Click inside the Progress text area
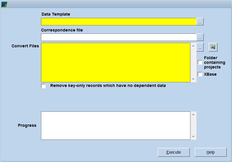 [116, 126]
